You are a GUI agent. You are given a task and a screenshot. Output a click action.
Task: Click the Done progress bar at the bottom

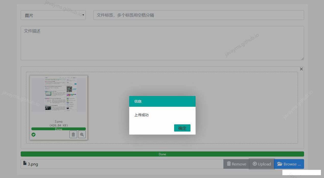(x=162, y=154)
